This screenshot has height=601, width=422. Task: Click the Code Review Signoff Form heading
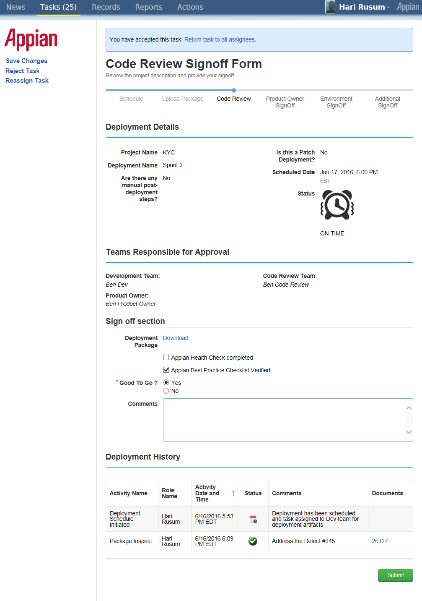184,64
